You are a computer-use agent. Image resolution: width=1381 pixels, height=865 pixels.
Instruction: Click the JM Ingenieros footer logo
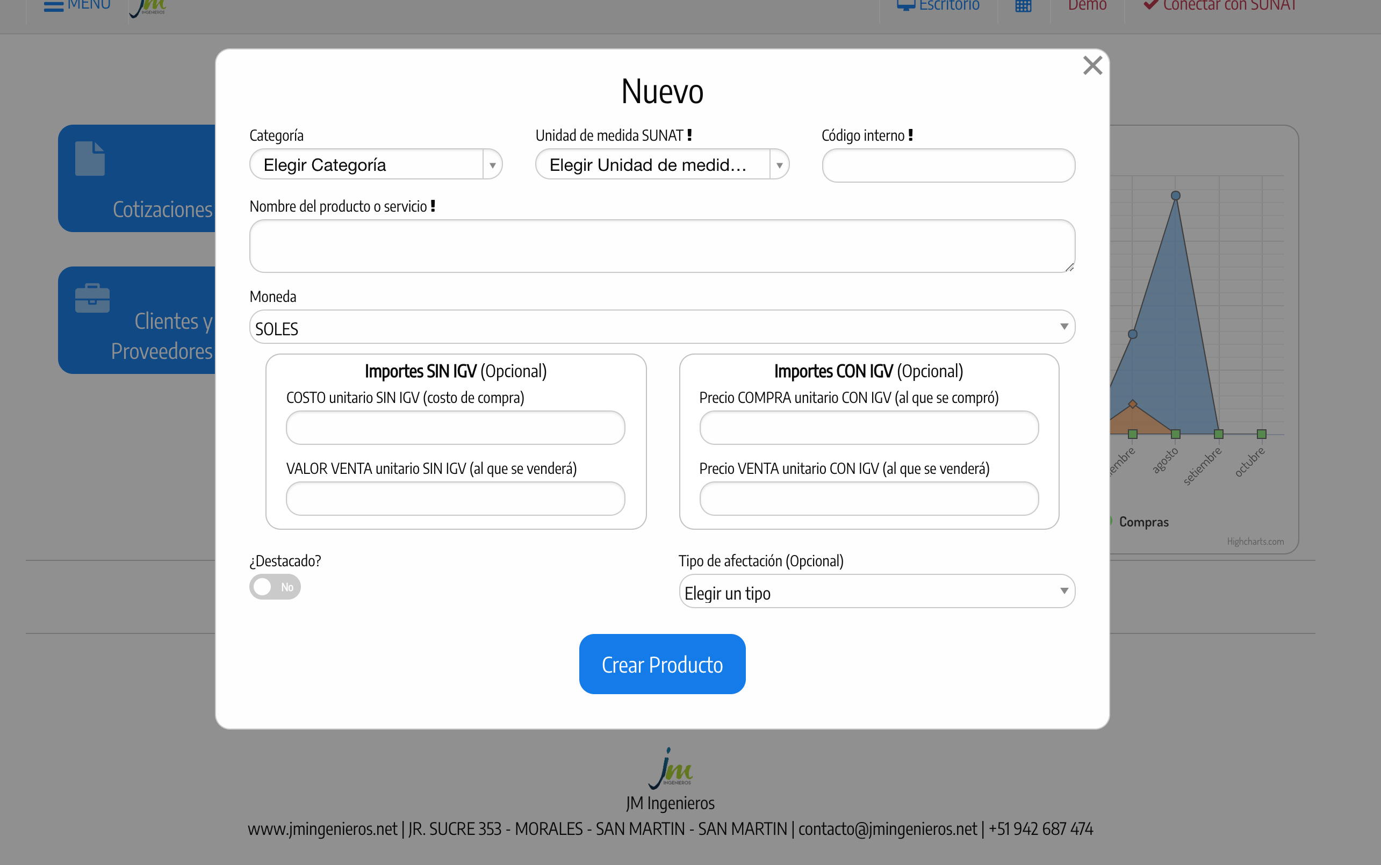670,769
